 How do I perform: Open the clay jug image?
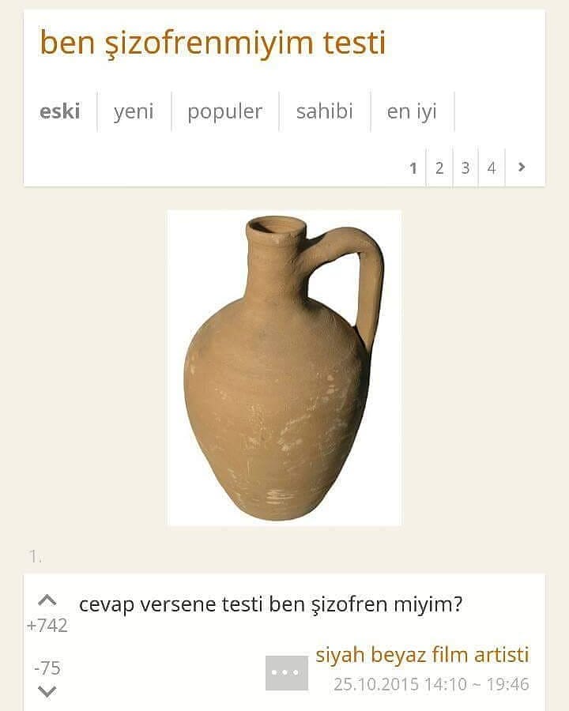(x=284, y=367)
